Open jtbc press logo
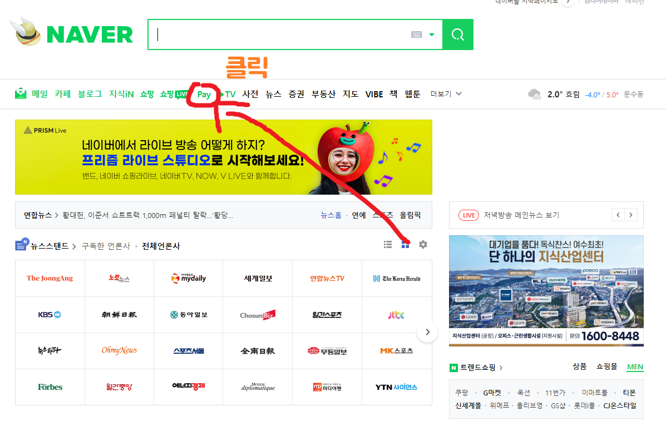This screenshot has height=421, width=666. pos(397,315)
